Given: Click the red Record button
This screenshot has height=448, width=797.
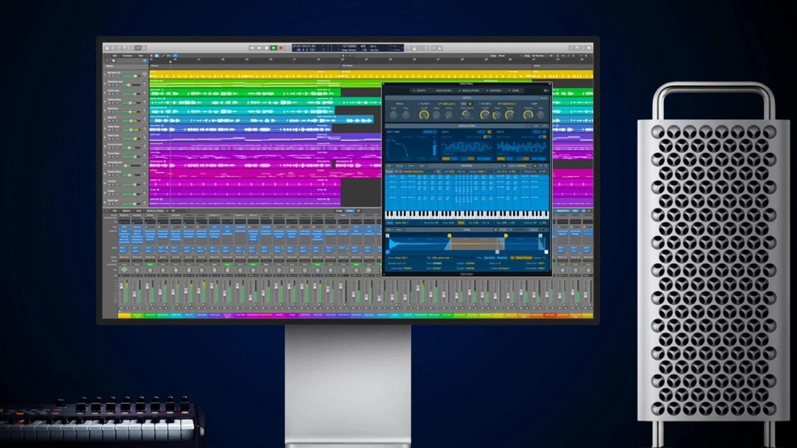Looking at the screenshot, I should click(x=281, y=48).
